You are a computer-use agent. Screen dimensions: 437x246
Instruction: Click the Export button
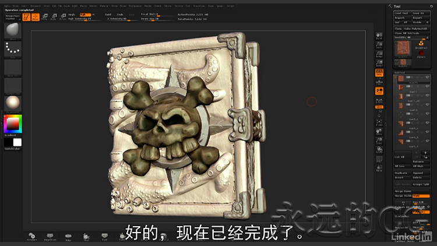coord(421,17)
